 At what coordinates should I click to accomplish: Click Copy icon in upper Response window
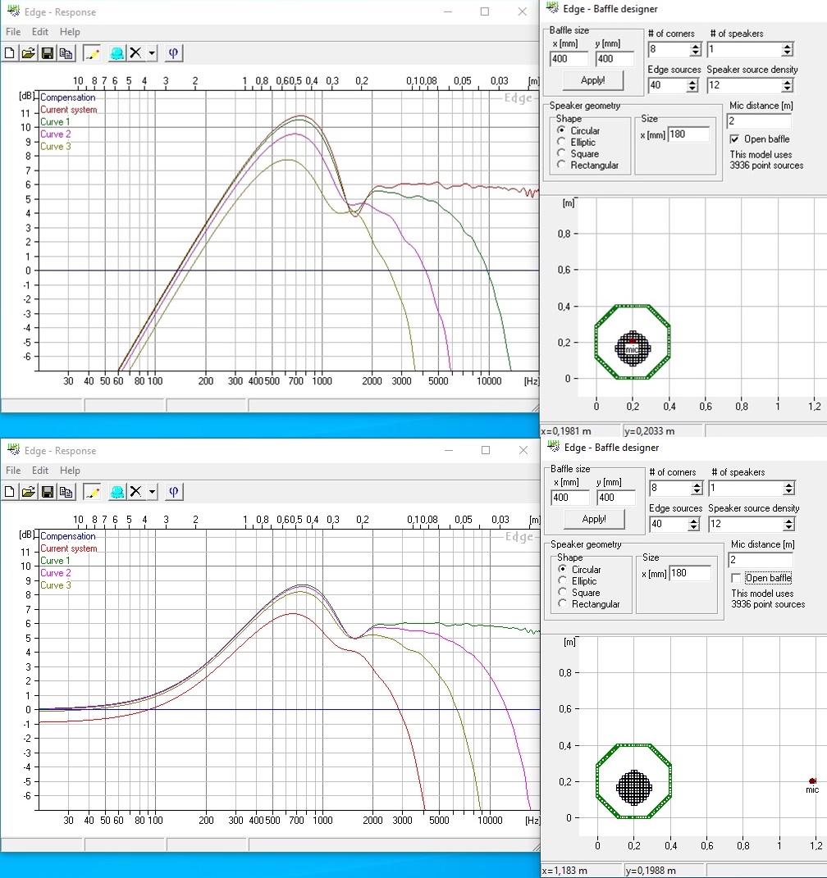point(66,53)
